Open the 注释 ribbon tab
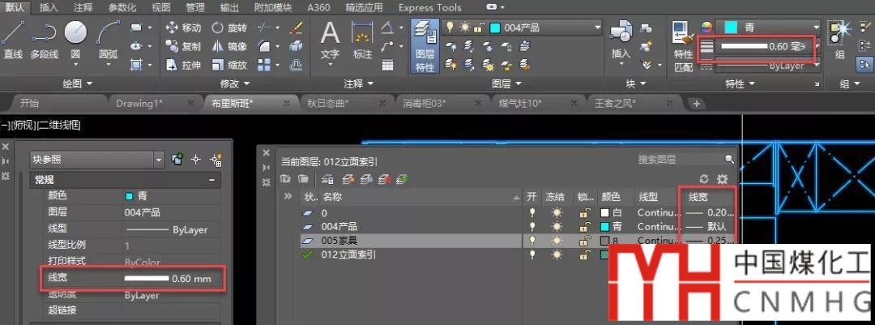875x325 pixels. (x=83, y=7)
